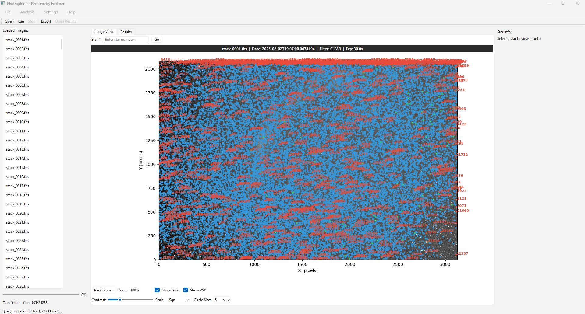The height and width of the screenshot is (314, 585).
Task: Click the Reset Zoom button
Action: (104, 290)
